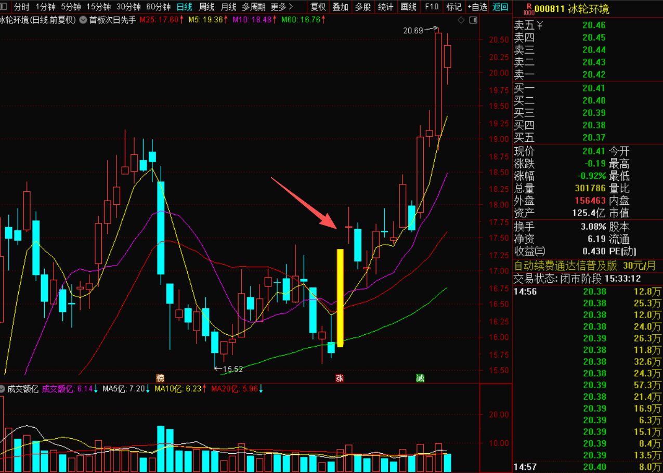Select the 60分钟 period tab
The image size is (663, 473).
point(158,7)
